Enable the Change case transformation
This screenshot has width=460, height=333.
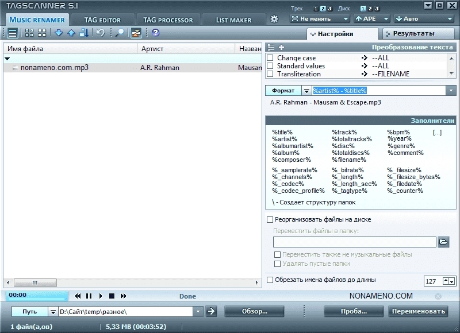[270, 57]
